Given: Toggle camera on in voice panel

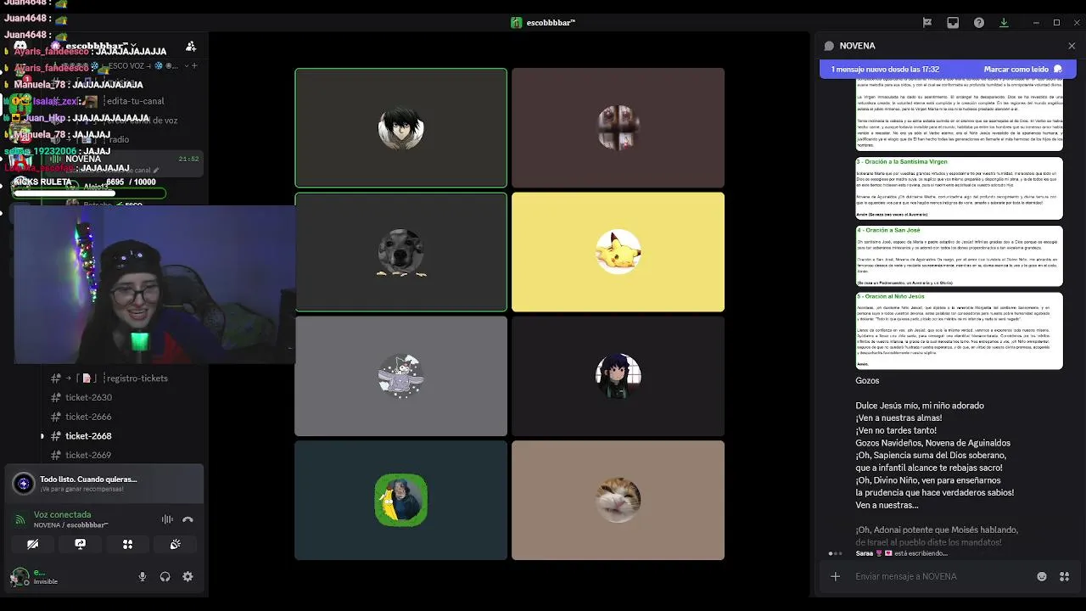Looking at the screenshot, I should pos(32,544).
